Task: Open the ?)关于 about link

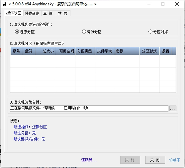Action: pos(175,160)
